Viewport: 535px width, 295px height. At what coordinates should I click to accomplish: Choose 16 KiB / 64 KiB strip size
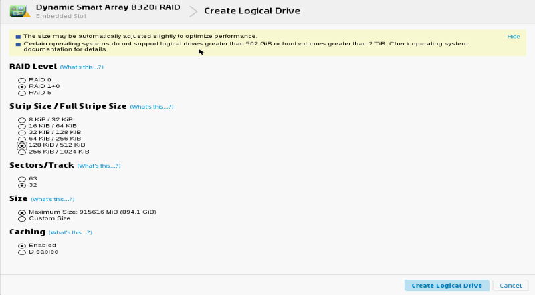coord(22,126)
